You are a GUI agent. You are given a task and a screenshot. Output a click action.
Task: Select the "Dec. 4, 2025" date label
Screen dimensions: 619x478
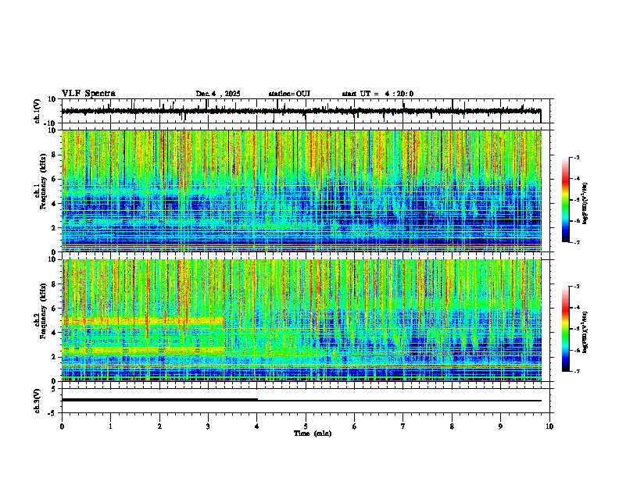218,94
